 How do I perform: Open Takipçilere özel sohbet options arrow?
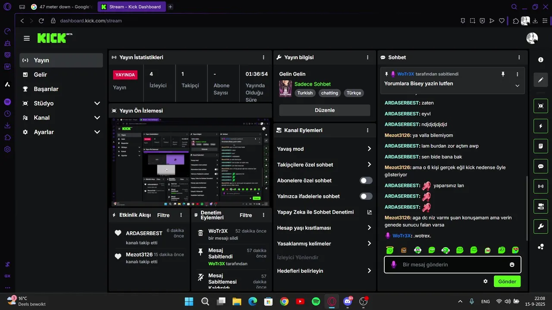369,164
